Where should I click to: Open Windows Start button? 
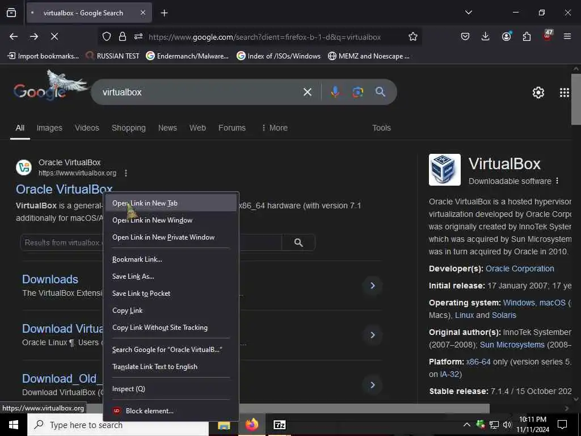[14, 425]
